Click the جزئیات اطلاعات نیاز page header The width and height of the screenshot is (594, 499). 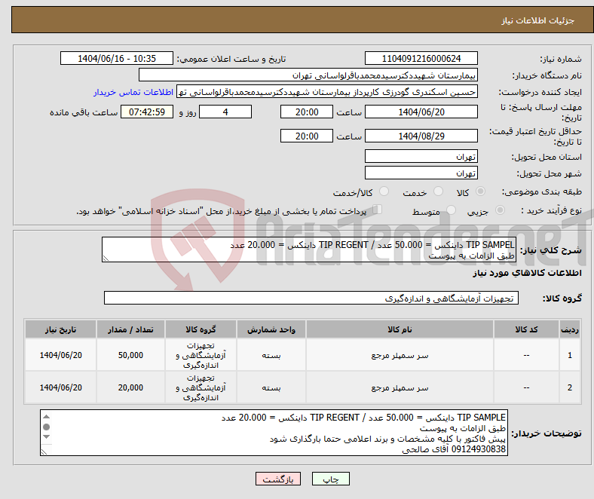(x=537, y=20)
